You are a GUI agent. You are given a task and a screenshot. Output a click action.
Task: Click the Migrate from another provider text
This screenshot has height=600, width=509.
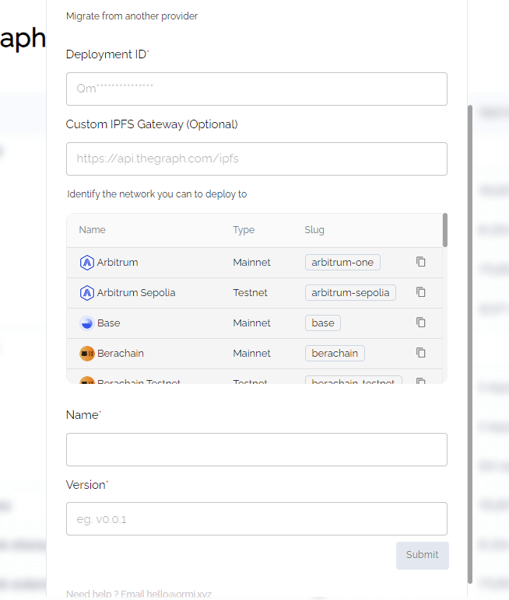[x=132, y=16]
